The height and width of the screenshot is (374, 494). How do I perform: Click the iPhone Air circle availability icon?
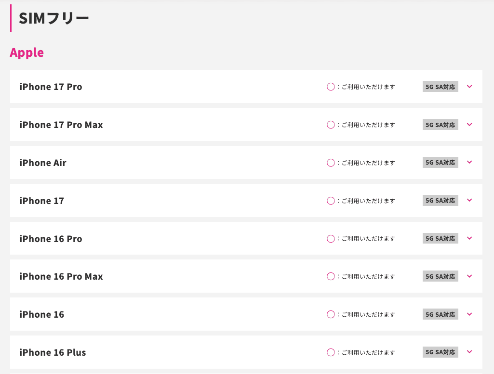tap(331, 163)
